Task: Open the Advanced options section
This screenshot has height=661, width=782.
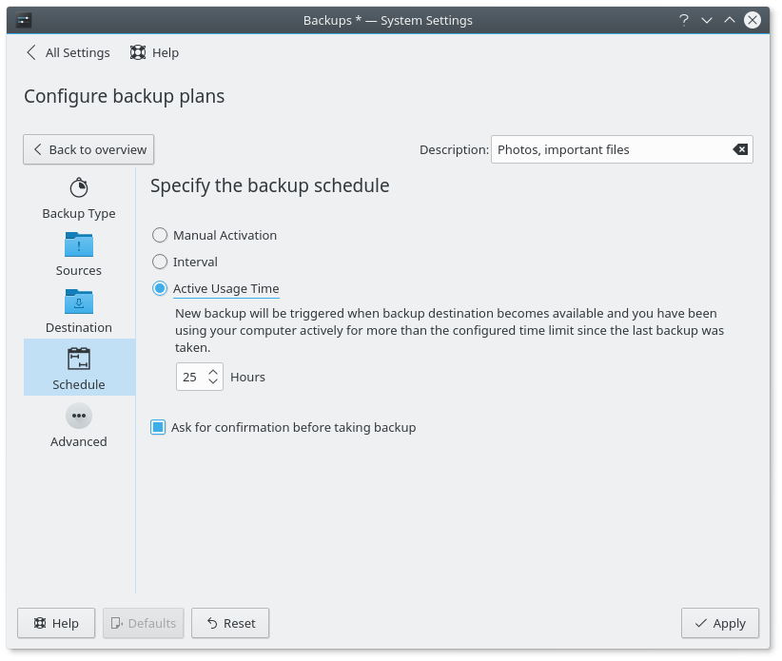Action: coord(79,425)
